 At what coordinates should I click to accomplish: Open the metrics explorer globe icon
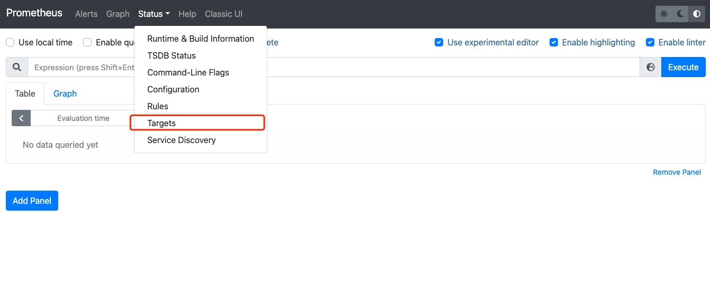pos(651,68)
